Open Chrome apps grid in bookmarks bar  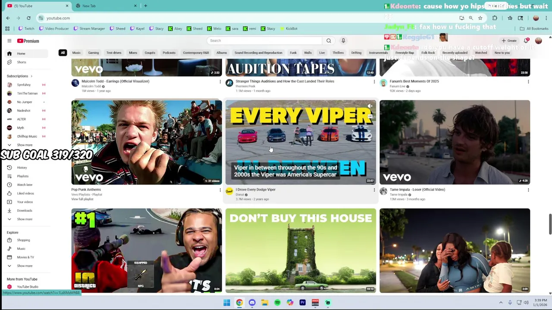point(7,28)
